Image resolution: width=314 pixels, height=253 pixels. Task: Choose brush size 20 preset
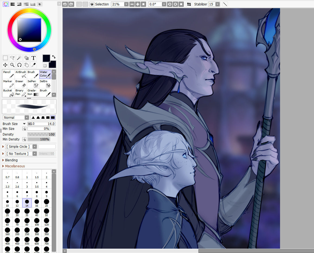click(x=46, y=203)
